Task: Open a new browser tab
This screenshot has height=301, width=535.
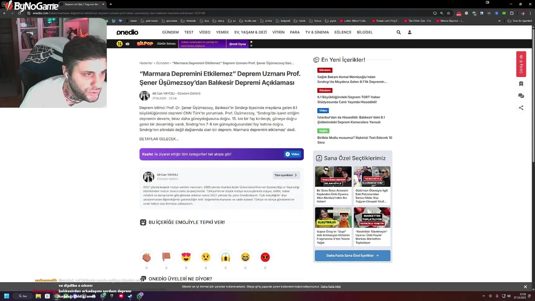Action: coord(110,4)
